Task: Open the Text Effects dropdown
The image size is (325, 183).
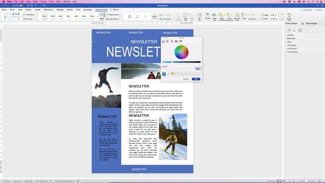Action: tap(166, 19)
